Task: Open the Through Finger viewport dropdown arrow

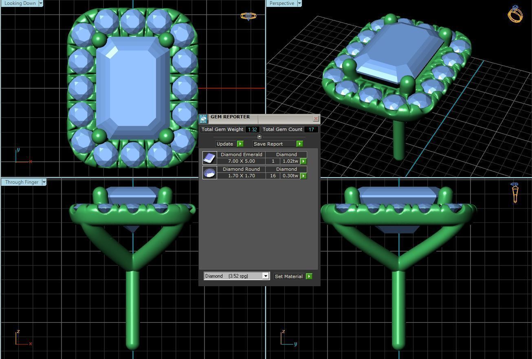Action: coord(44,182)
